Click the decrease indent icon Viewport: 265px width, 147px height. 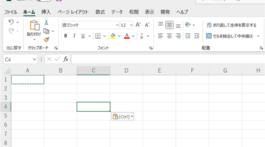click(187, 36)
